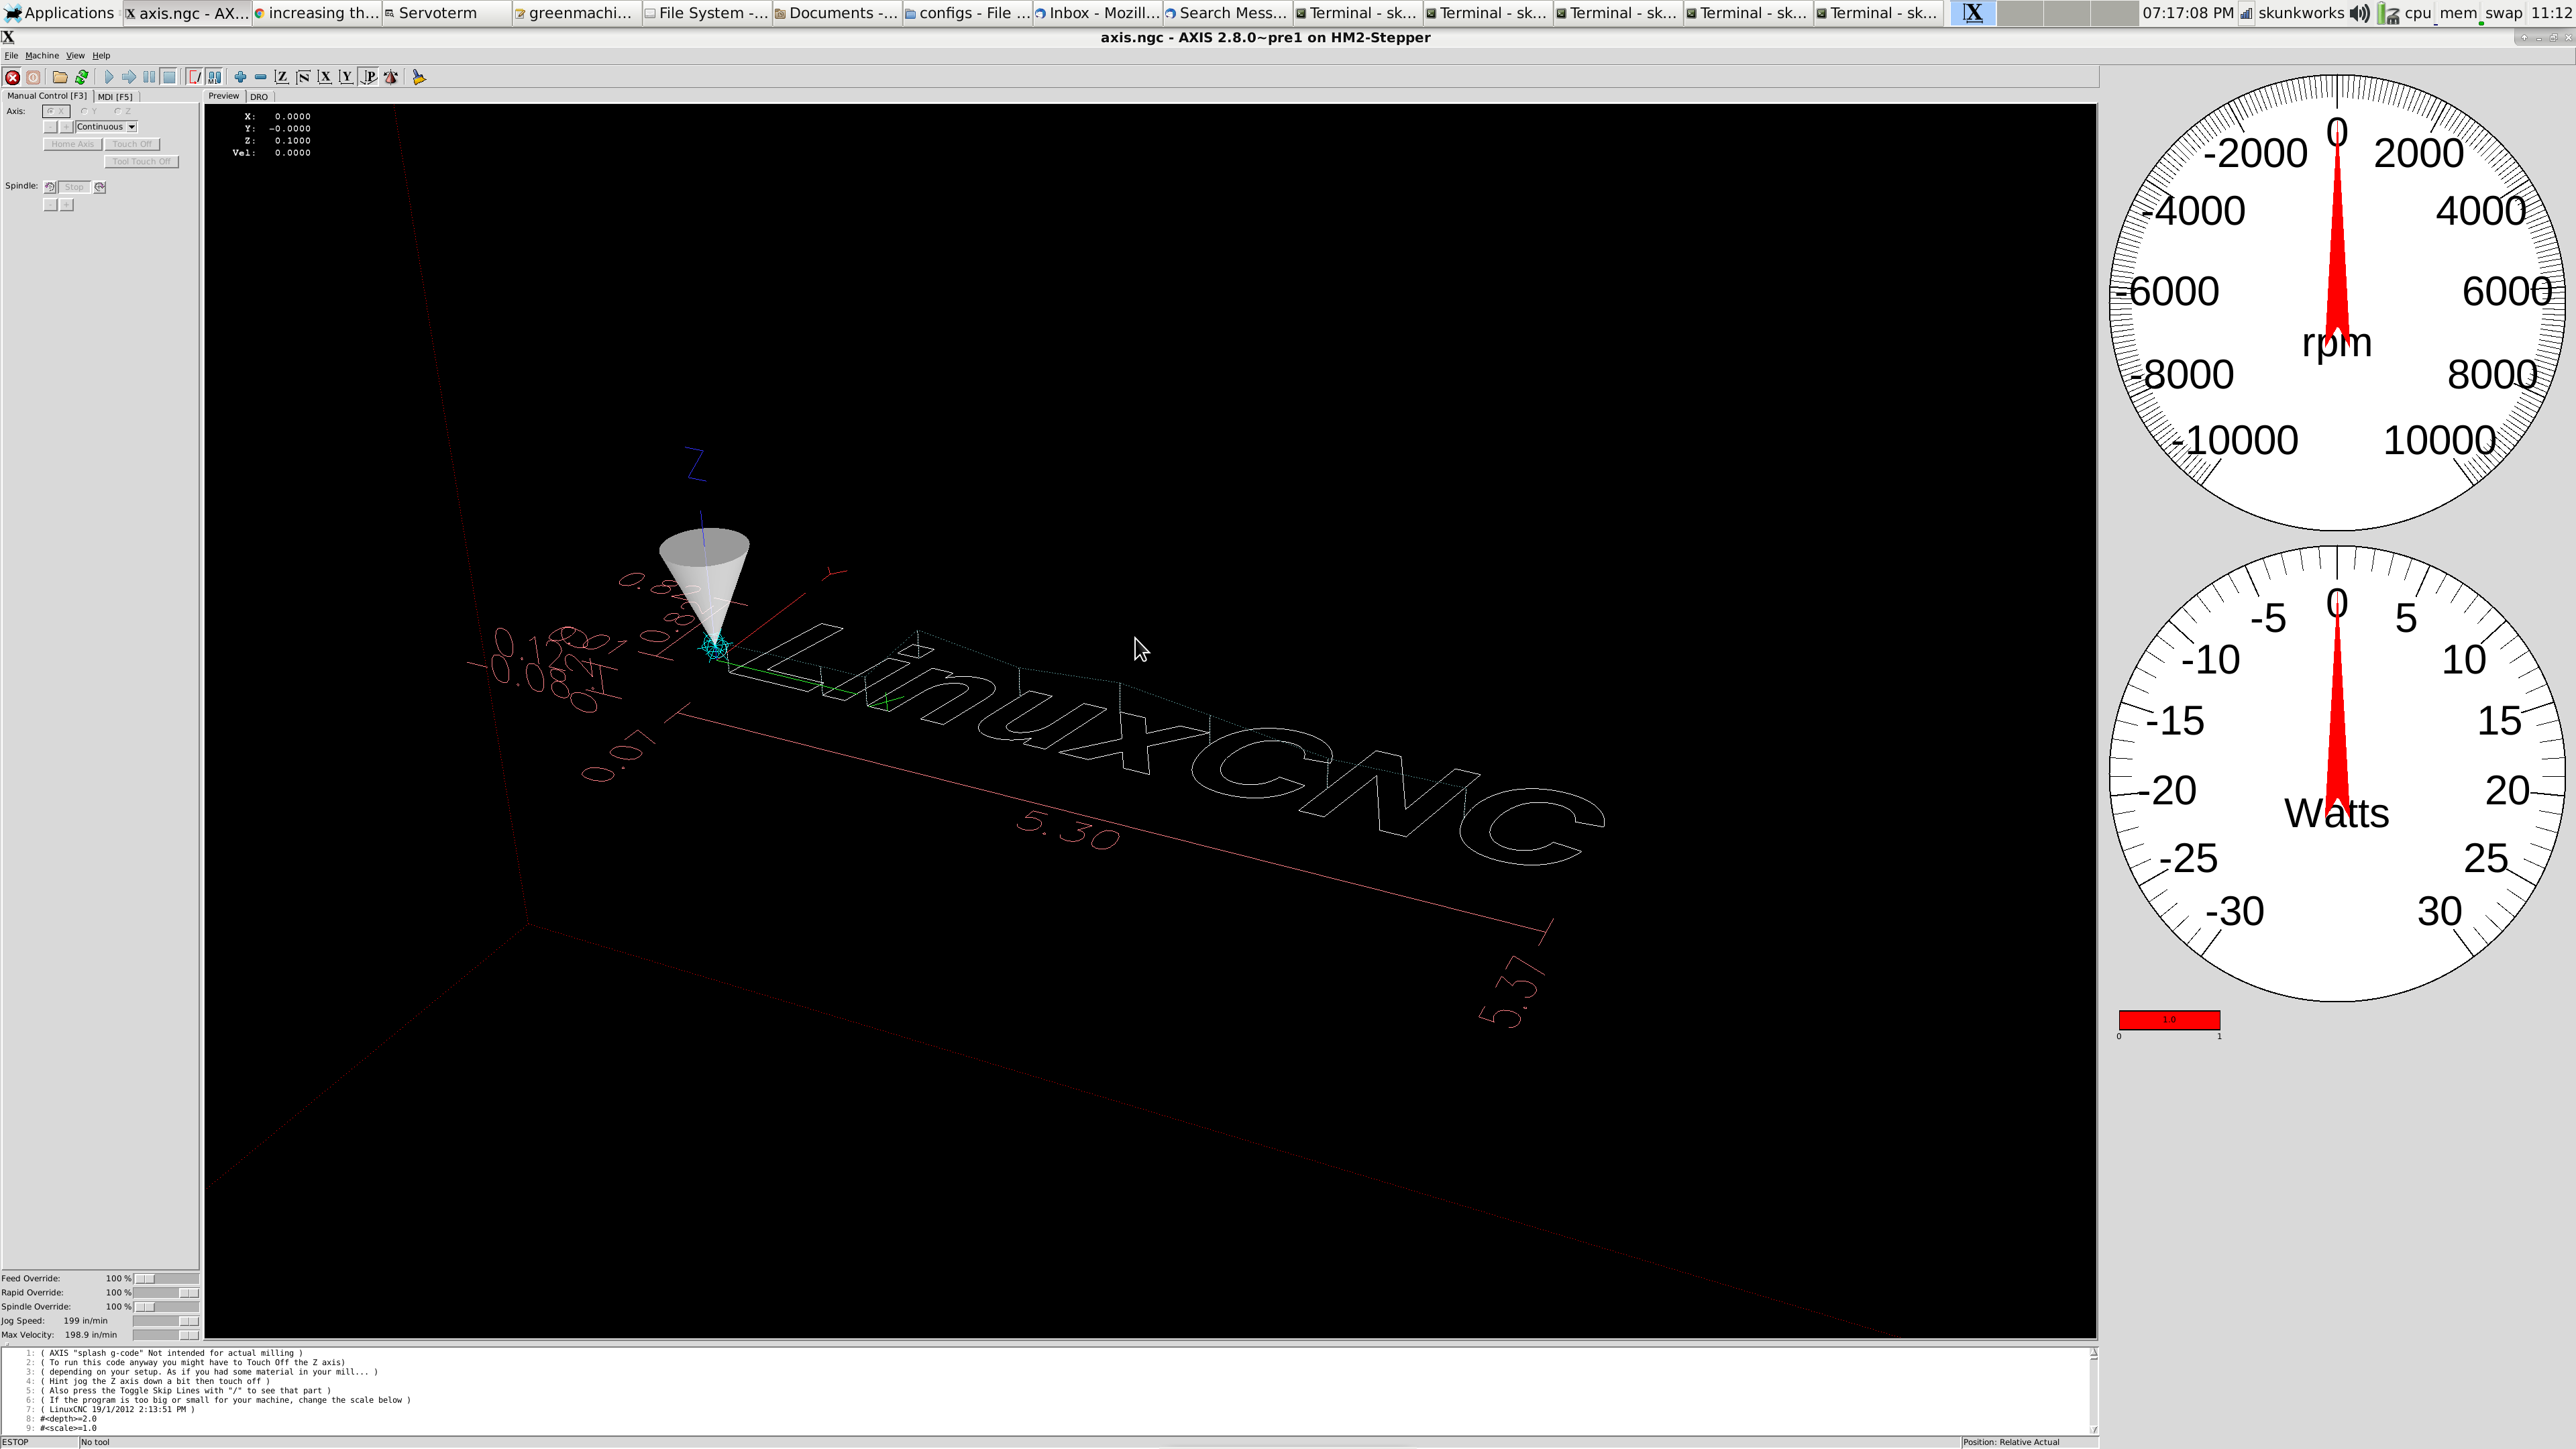2576x1449 pixels.
Task: Switch to front Y view
Action: pyautogui.click(x=346, y=77)
